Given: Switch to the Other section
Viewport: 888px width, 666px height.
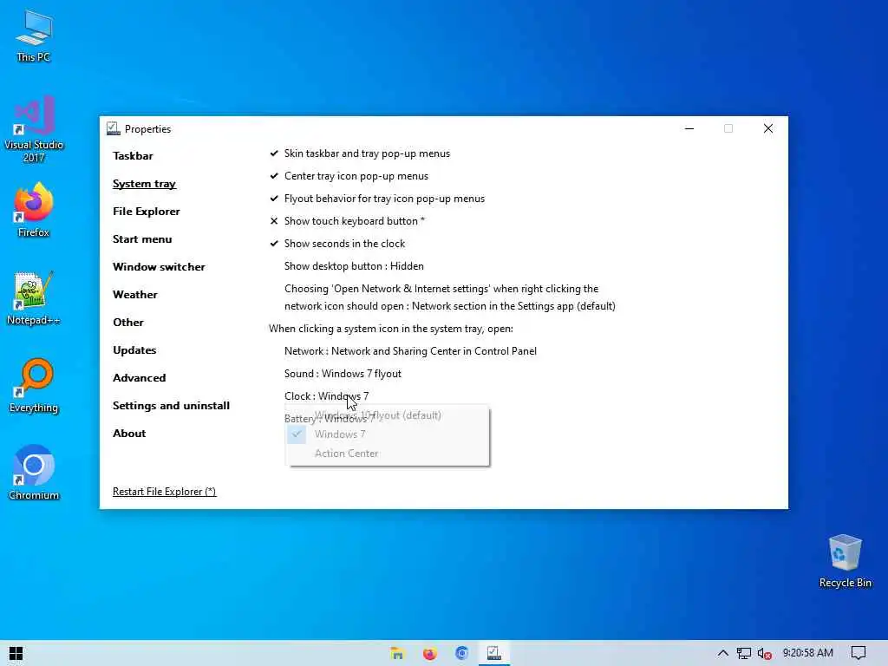Looking at the screenshot, I should [128, 323].
